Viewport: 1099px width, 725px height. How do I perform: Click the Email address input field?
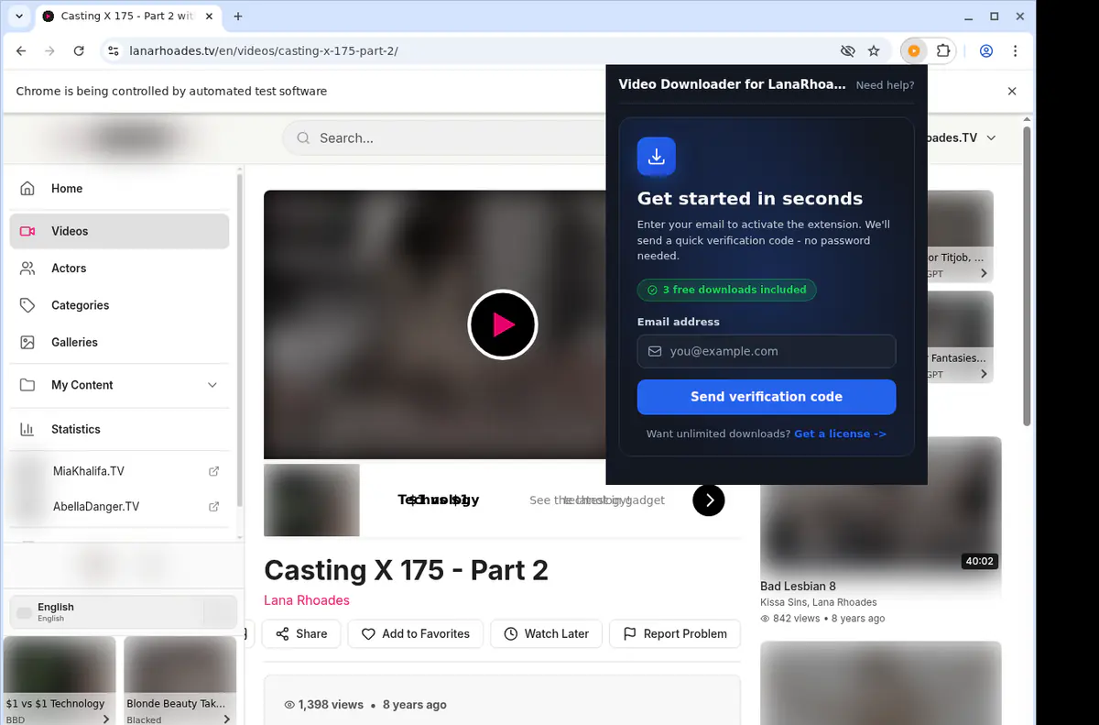[x=767, y=351]
